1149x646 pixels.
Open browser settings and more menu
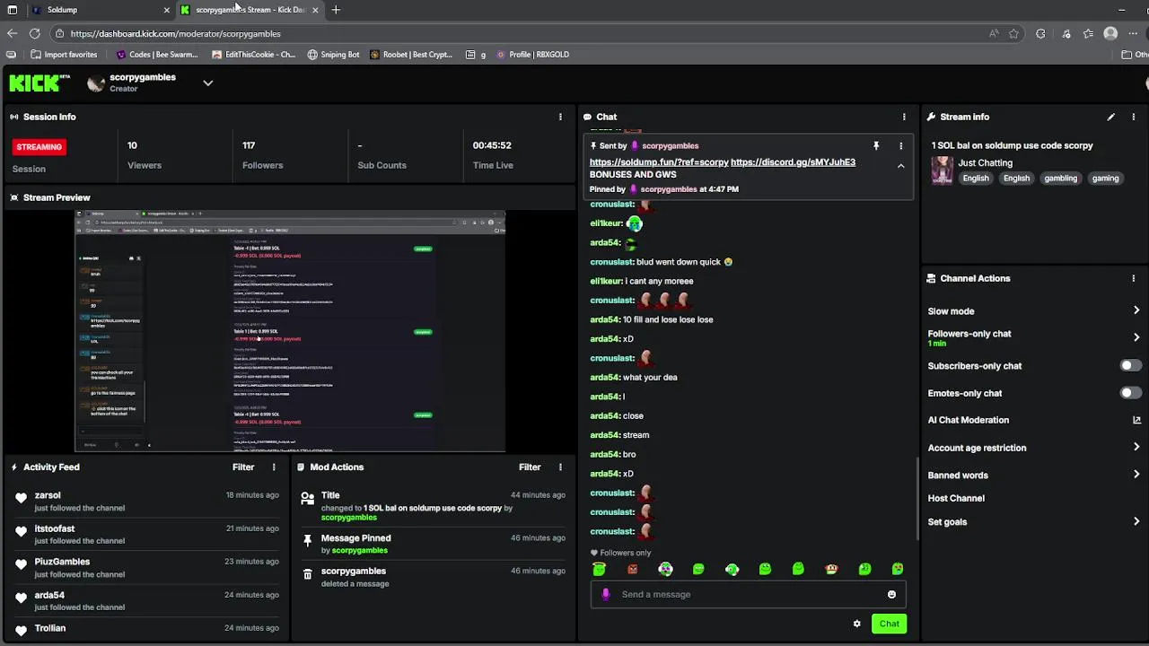coord(1133,33)
